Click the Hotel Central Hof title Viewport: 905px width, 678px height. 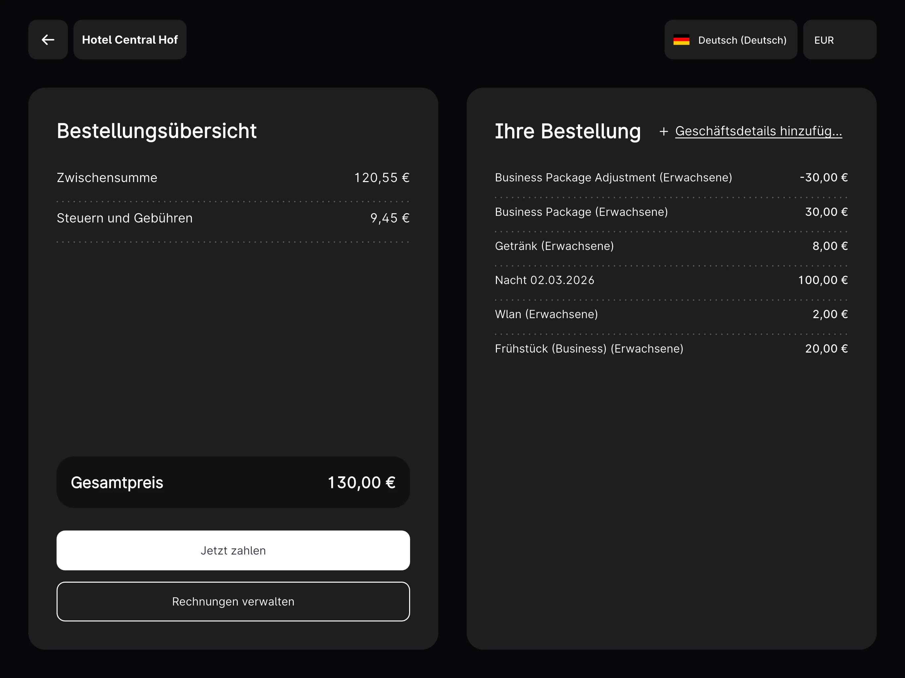130,40
